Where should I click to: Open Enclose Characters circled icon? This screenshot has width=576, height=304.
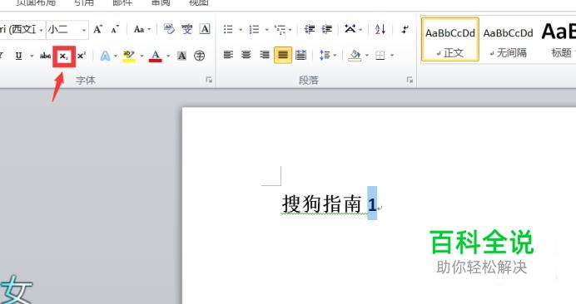[200, 56]
